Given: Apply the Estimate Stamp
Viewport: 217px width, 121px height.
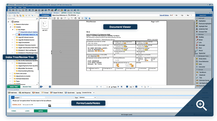Looking at the screenshot, I should coord(203,80).
